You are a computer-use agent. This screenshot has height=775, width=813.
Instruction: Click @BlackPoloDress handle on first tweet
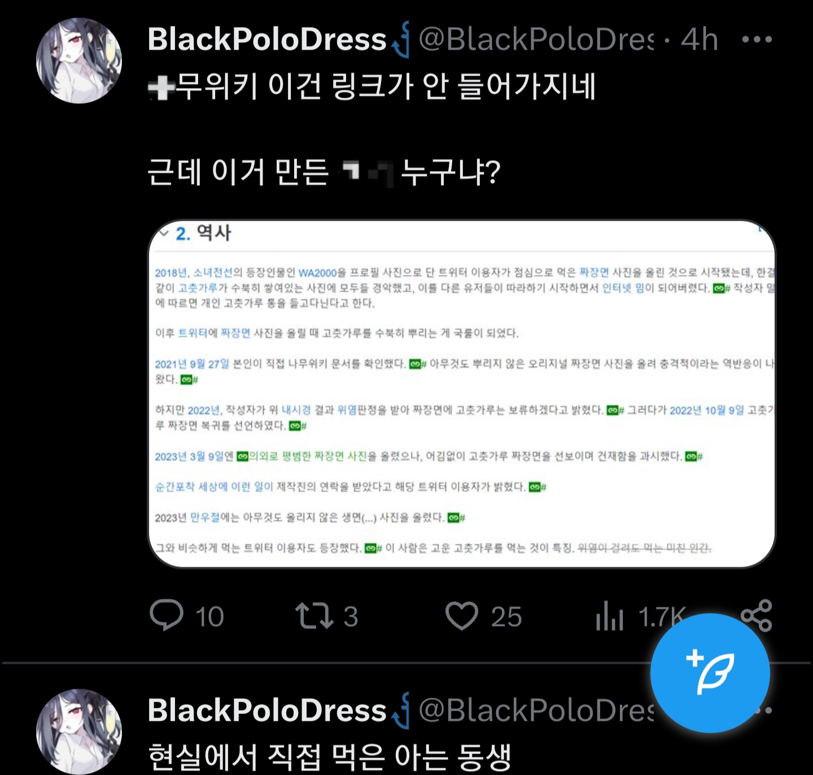pos(536,40)
